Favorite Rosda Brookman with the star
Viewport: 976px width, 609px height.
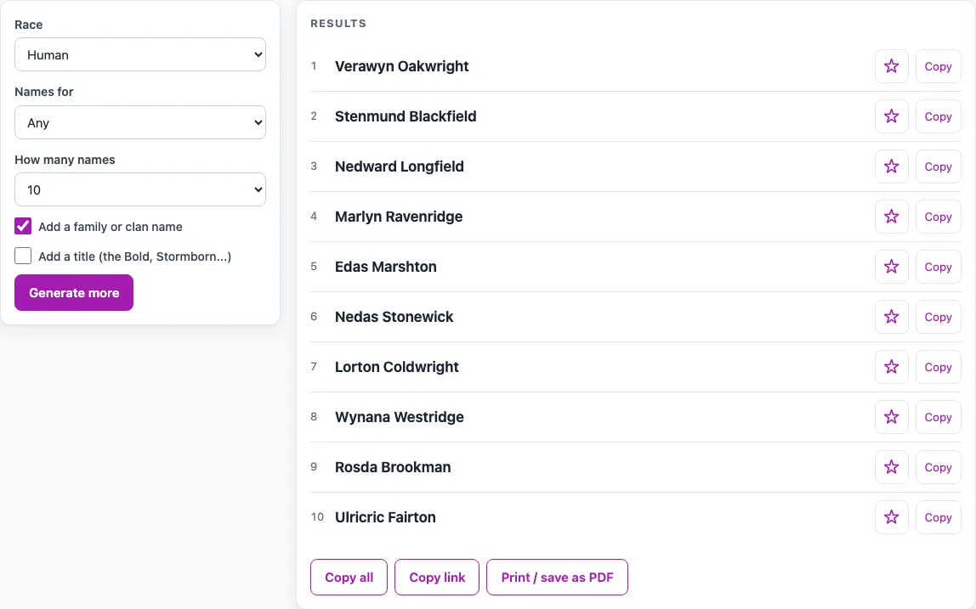(891, 467)
